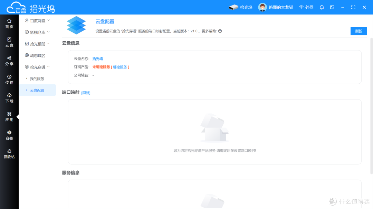
Task: Click the 动态域名 globe icon
Action: [27, 55]
